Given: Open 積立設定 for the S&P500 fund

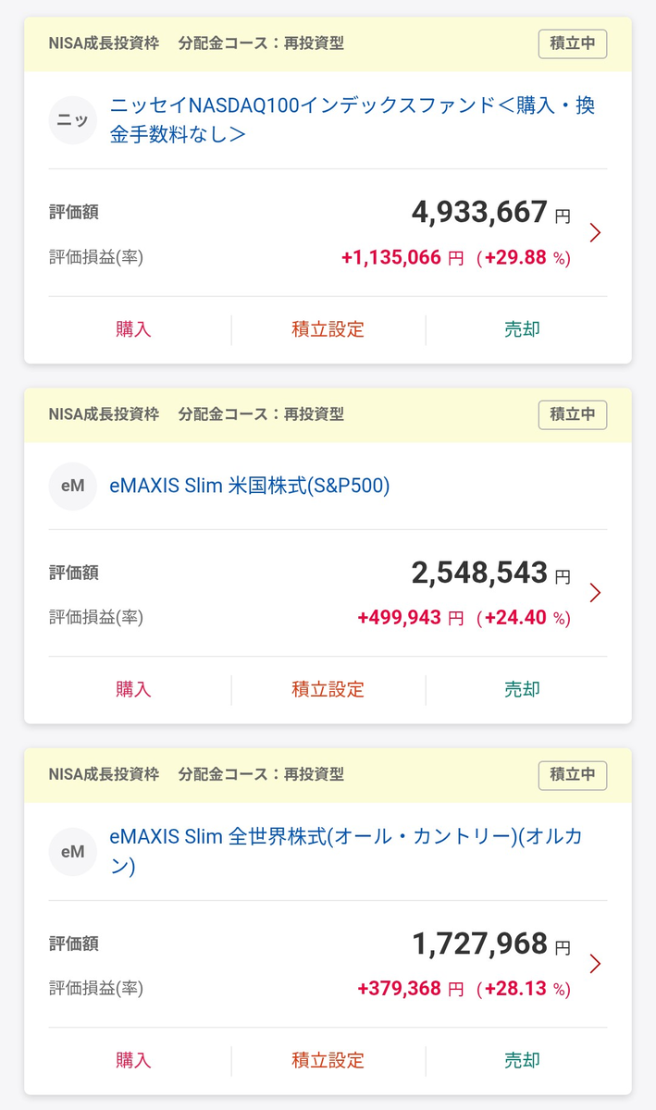Looking at the screenshot, I should pyautogui.click(x=328, y=689).
